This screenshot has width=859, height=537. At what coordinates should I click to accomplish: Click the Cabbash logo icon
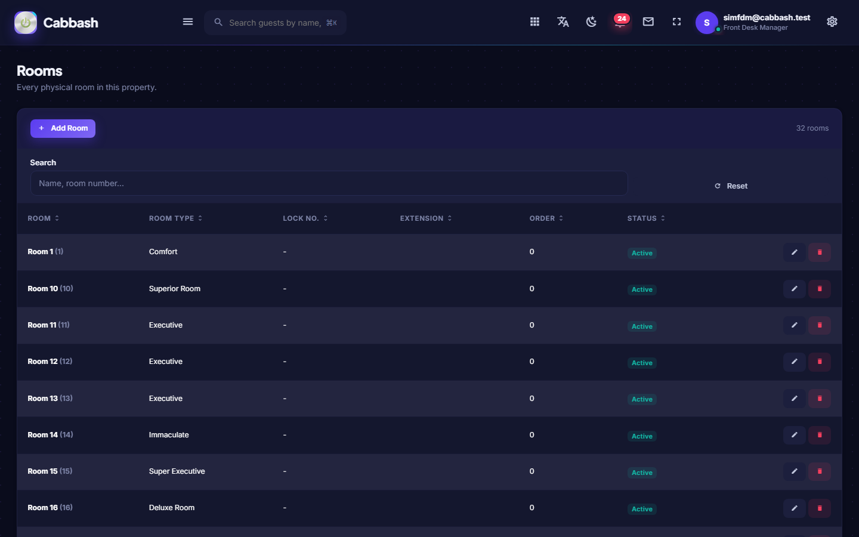pos(26,23)
